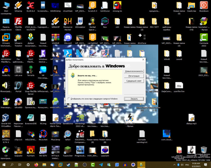Viewport: 211px width, 168px height.
Task: Launch GLQuake desktop icon
Action: [x=18, y=151]
